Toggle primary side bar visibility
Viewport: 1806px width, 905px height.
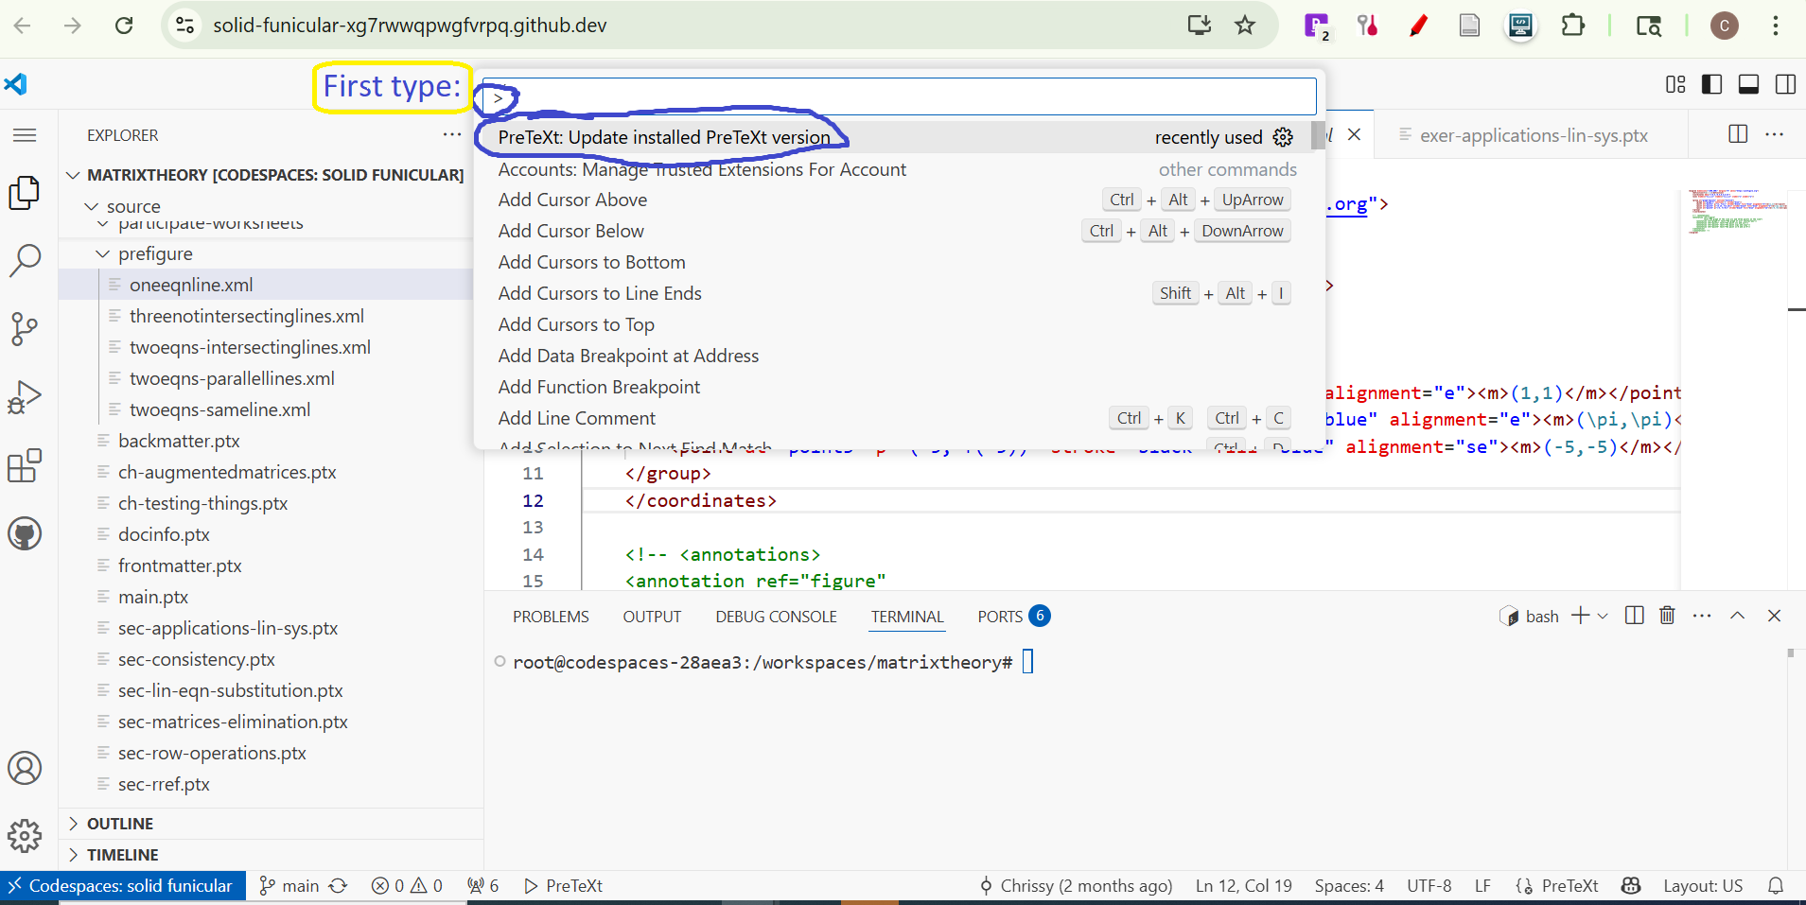pyautogui.click(x=1711, y=84)
